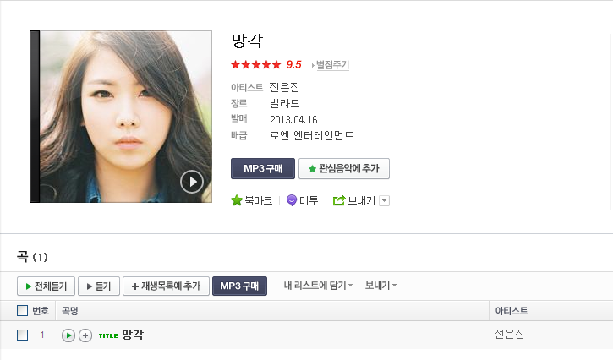
Task: Play track 1 with green play icon
Action: coord(68,335)
